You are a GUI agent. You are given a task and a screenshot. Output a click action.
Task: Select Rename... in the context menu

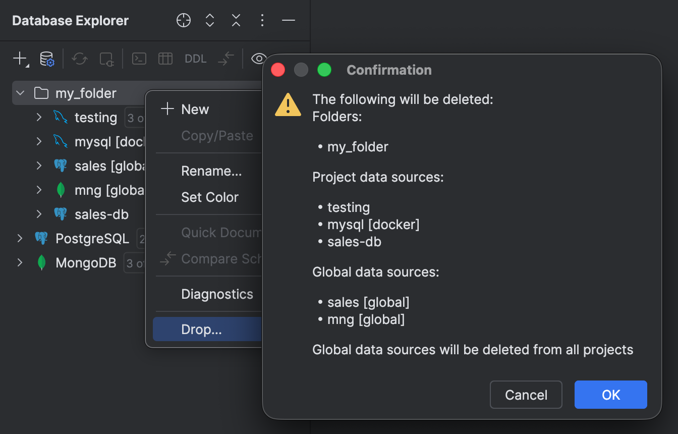point(207,171)
